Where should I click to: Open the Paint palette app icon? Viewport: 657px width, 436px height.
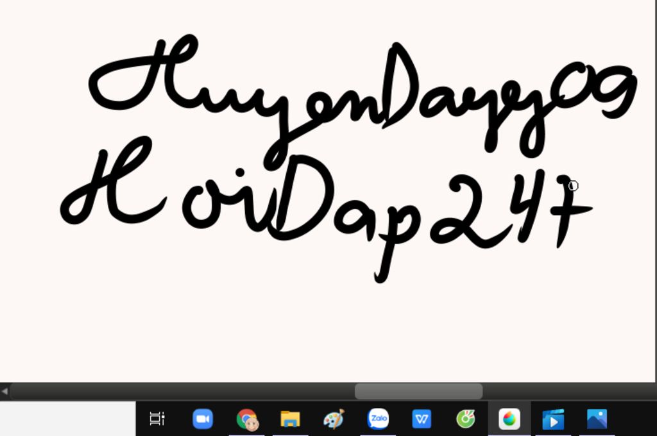[334, 419]
